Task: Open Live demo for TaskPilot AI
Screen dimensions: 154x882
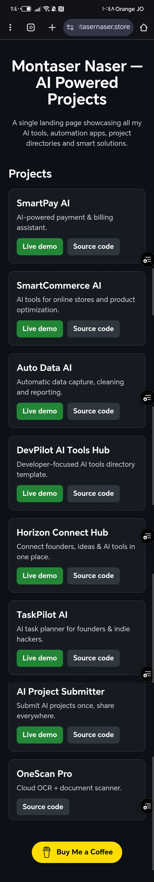Action: (x=40, y=658)
